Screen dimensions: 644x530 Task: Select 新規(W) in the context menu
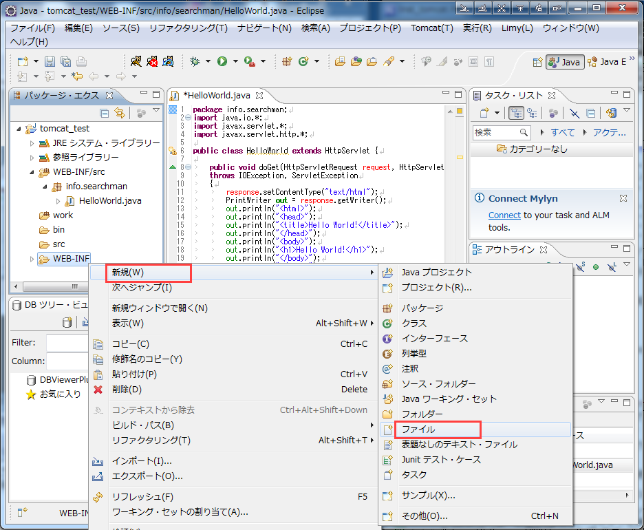point(233,273)
